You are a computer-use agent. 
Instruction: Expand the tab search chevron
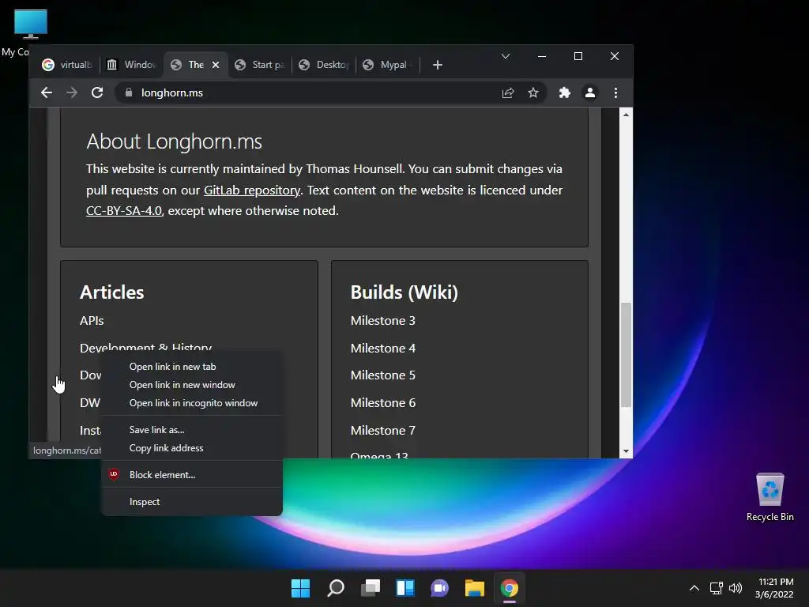click(506, 56)
